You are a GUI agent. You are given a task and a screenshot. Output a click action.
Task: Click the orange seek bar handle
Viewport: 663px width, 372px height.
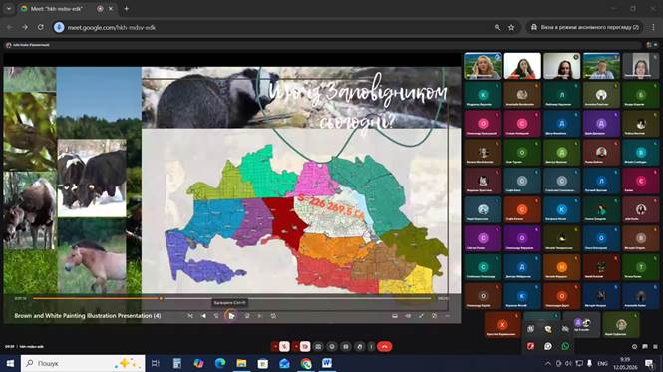pyautogui.click(x=161, y=299)
